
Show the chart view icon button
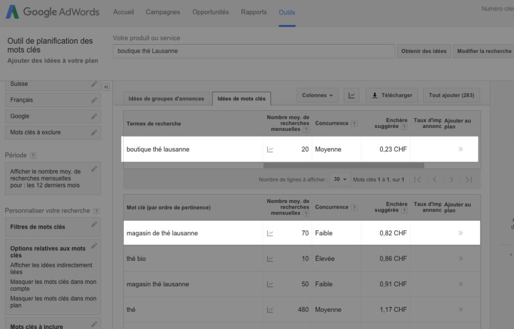point(351,95)
